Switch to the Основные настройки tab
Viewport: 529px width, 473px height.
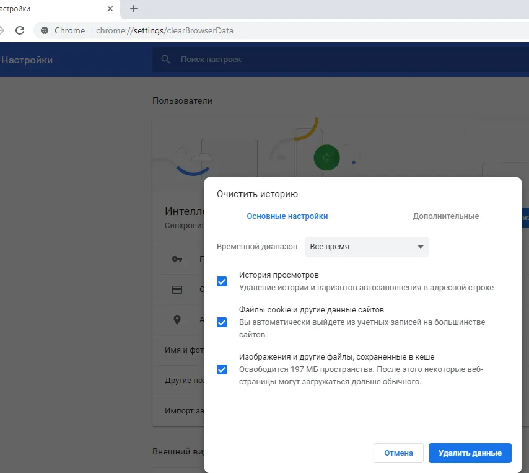click(x=287, y=216)
